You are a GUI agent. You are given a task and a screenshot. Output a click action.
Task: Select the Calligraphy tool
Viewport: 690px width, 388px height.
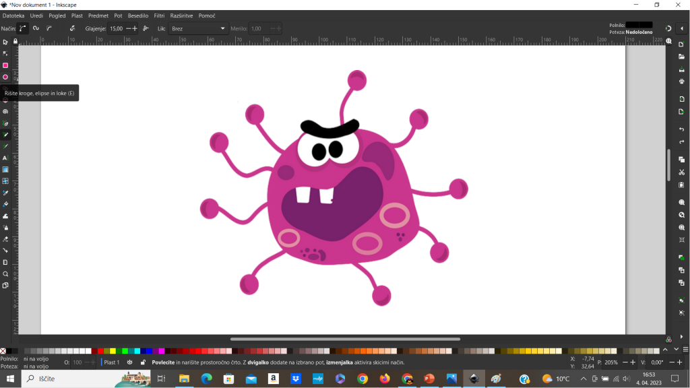[5, 146]
